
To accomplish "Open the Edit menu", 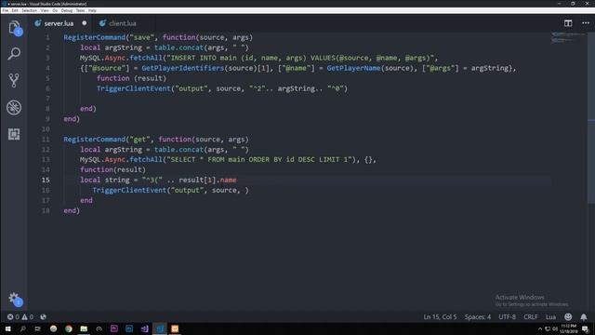I will pos(15,10).
